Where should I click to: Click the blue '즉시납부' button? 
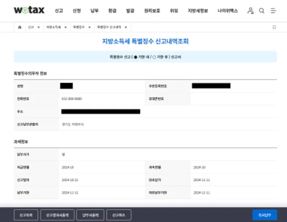click(264, 215)
